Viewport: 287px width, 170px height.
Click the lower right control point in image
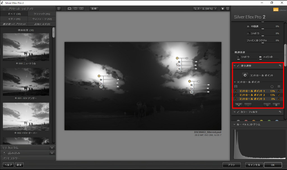pyautogui.click(x=190, y=81)
